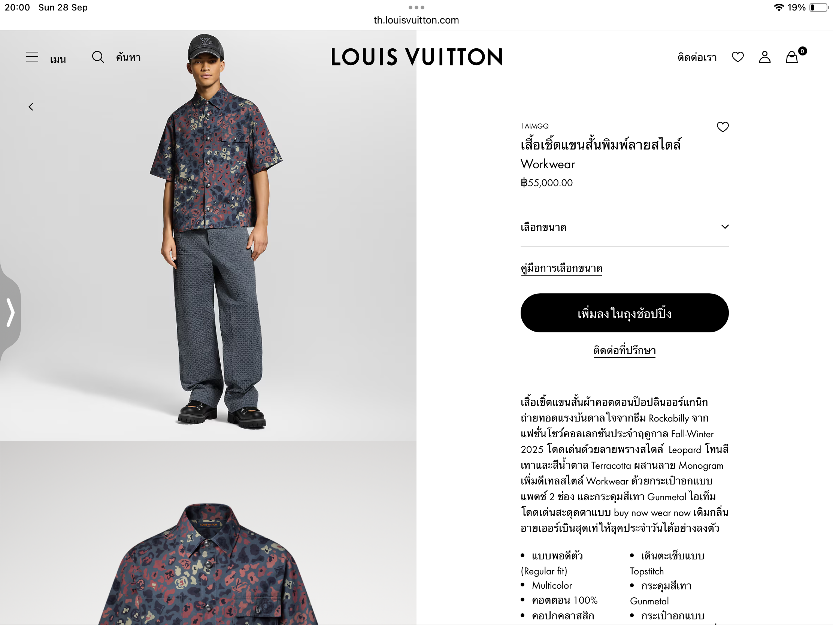
Task: Open the account profile icon
Action: click(x=764, y=57)
